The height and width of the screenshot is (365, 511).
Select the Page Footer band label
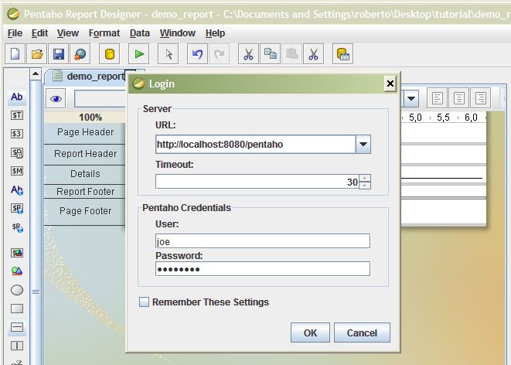point(85,211)
